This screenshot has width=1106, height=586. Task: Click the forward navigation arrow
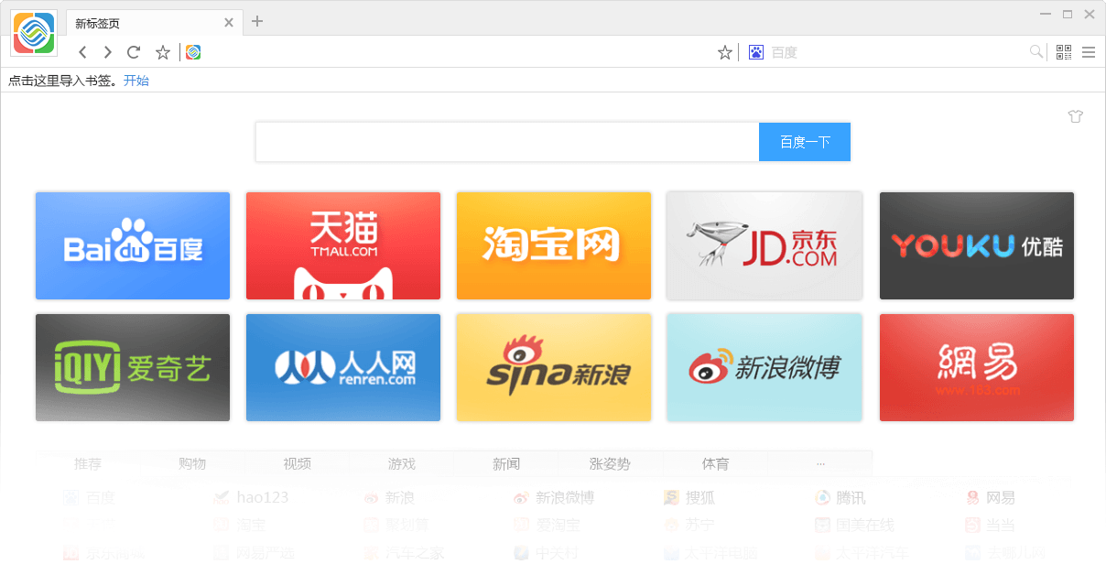(107, 52)
